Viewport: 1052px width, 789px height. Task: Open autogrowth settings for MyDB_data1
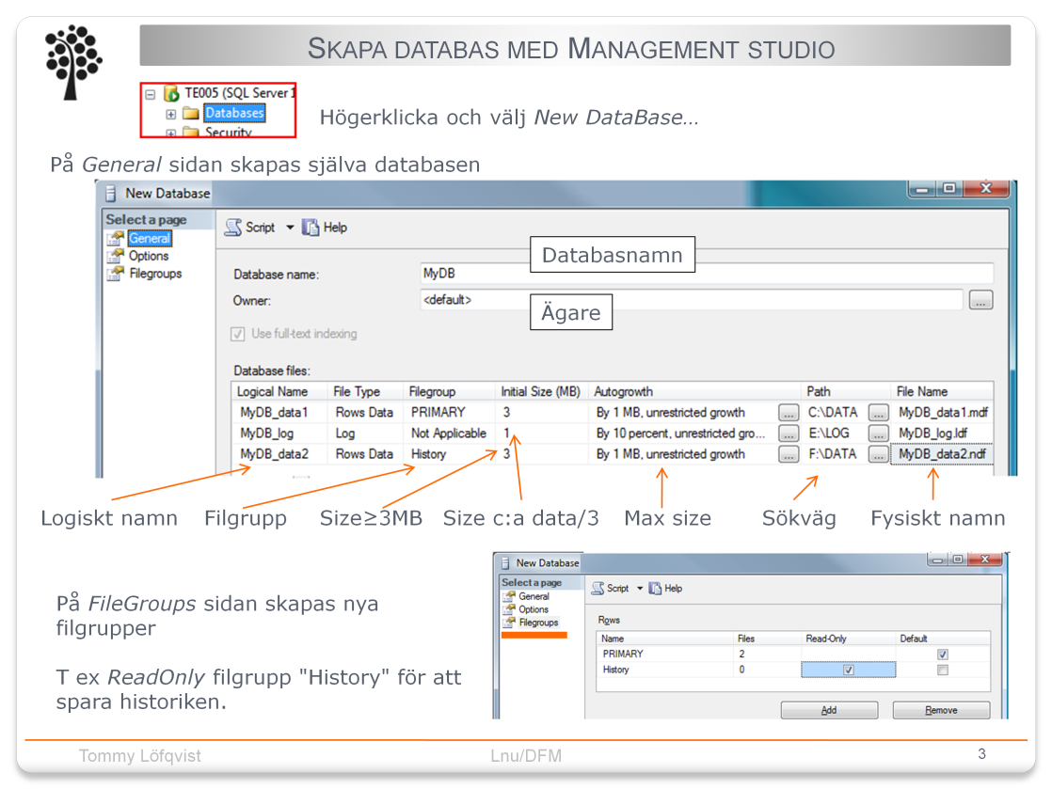coord(789,413)
